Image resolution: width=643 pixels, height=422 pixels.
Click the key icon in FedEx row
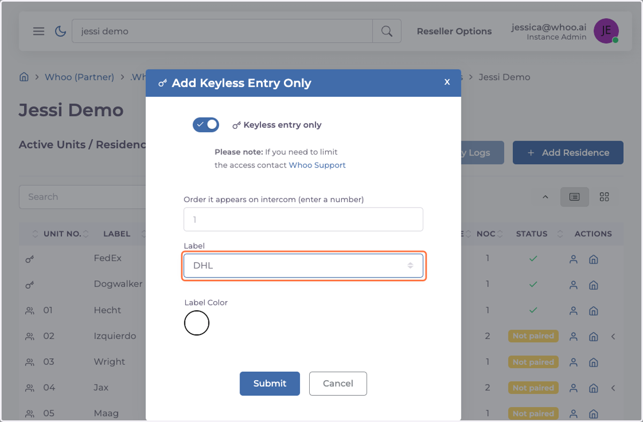tap(29, 259)
